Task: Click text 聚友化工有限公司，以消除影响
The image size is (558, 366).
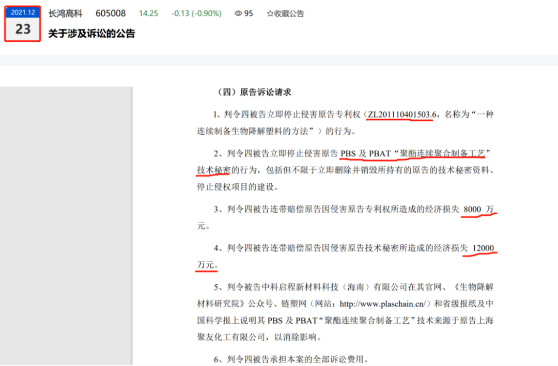Action: tap(257, 337)
